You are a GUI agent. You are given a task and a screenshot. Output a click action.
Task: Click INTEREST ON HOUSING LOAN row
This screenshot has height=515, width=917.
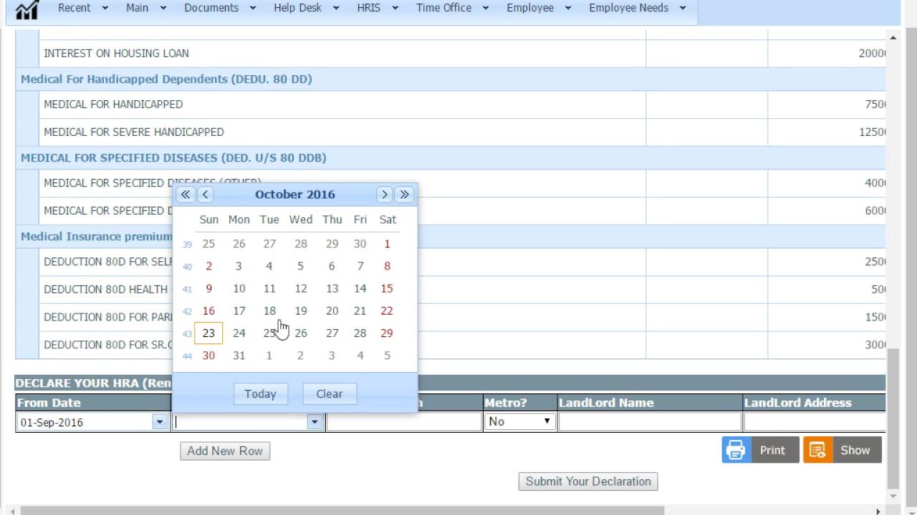point(451,54)
